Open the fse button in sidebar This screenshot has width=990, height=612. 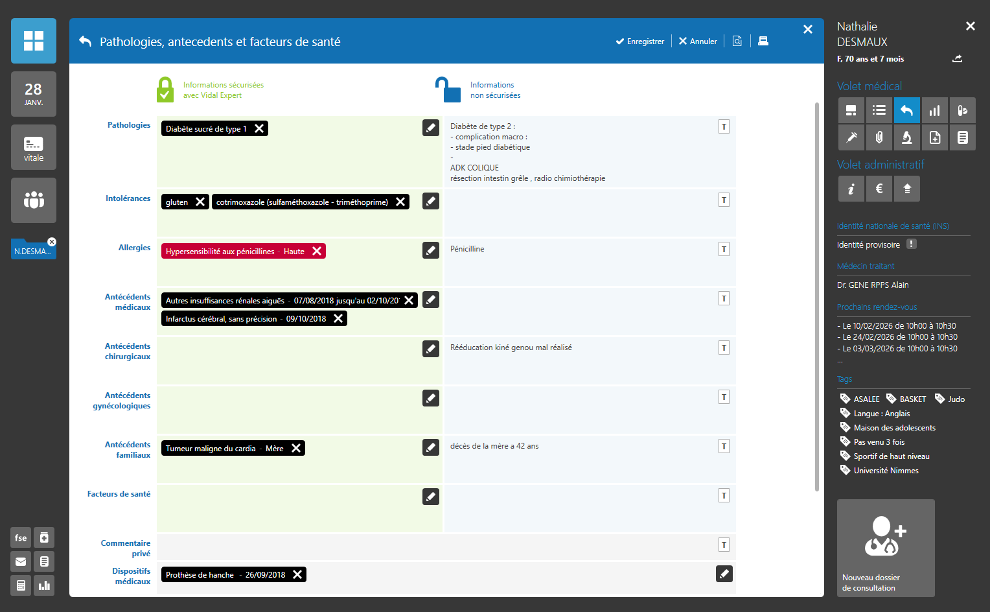coord(21,537)
